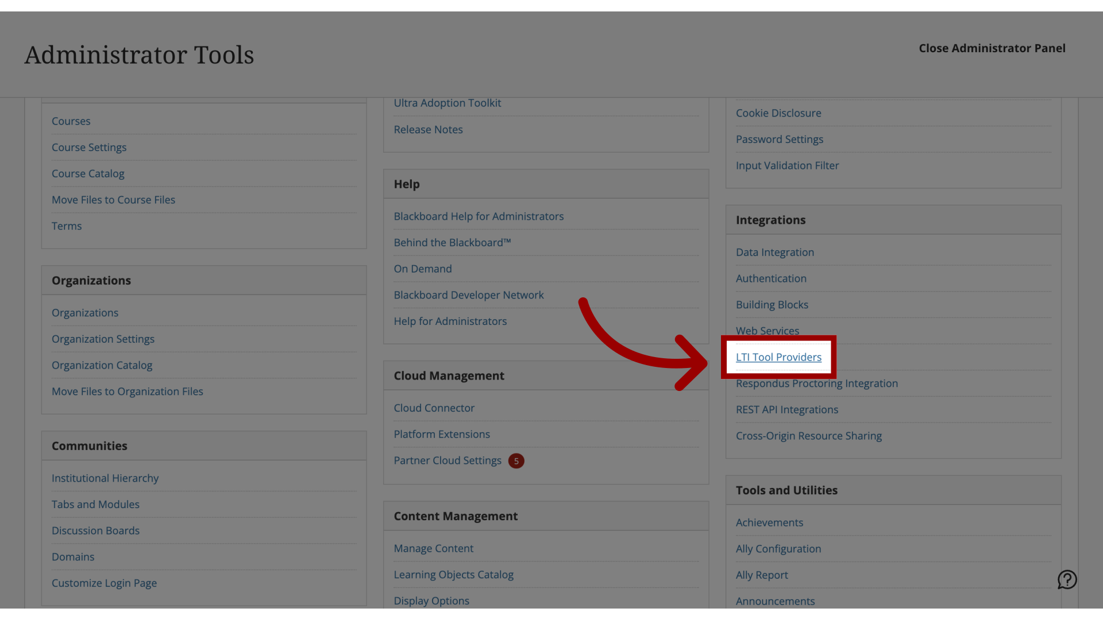The image size is (1103, 620).
Task: Click Respondus Proctoring Integration
Action: click(817, 383)
